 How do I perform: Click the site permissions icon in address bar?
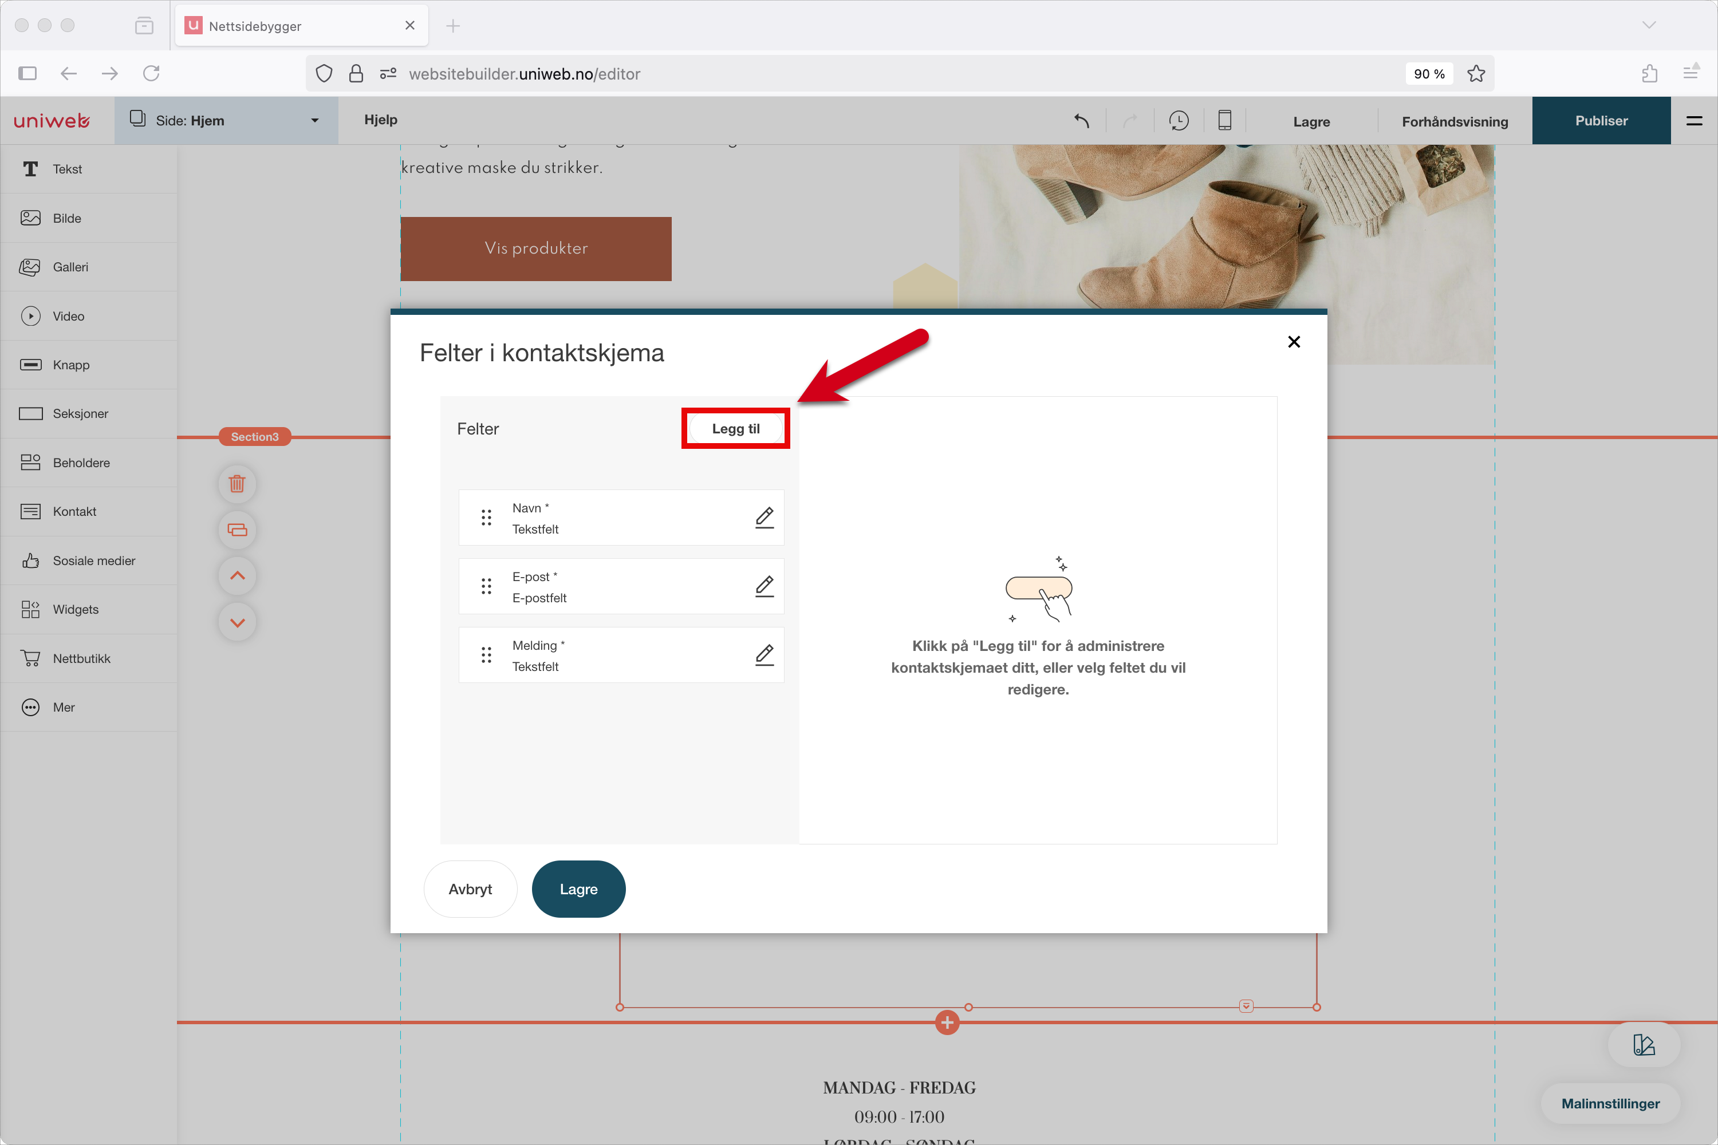click(x=388, y=74)
